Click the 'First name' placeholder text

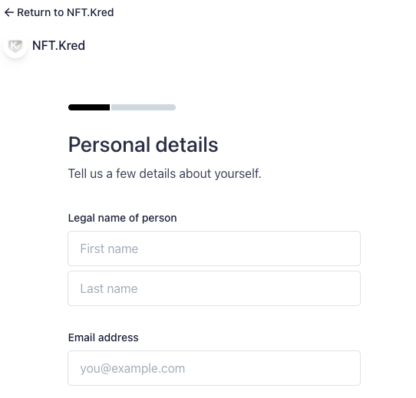(109, 248)
